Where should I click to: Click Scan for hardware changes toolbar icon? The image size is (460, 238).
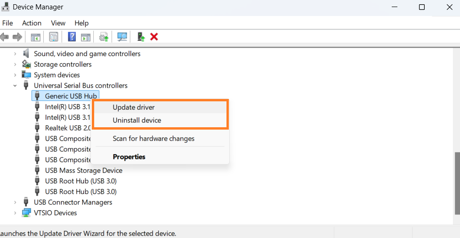point(122,37)
